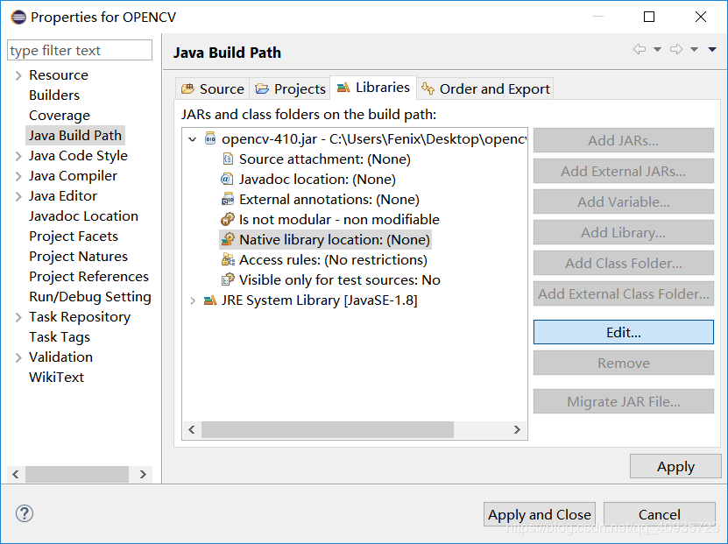The image size is (728, 544).
Task: Click Apply and Close
Action: (x=539, y=514)
